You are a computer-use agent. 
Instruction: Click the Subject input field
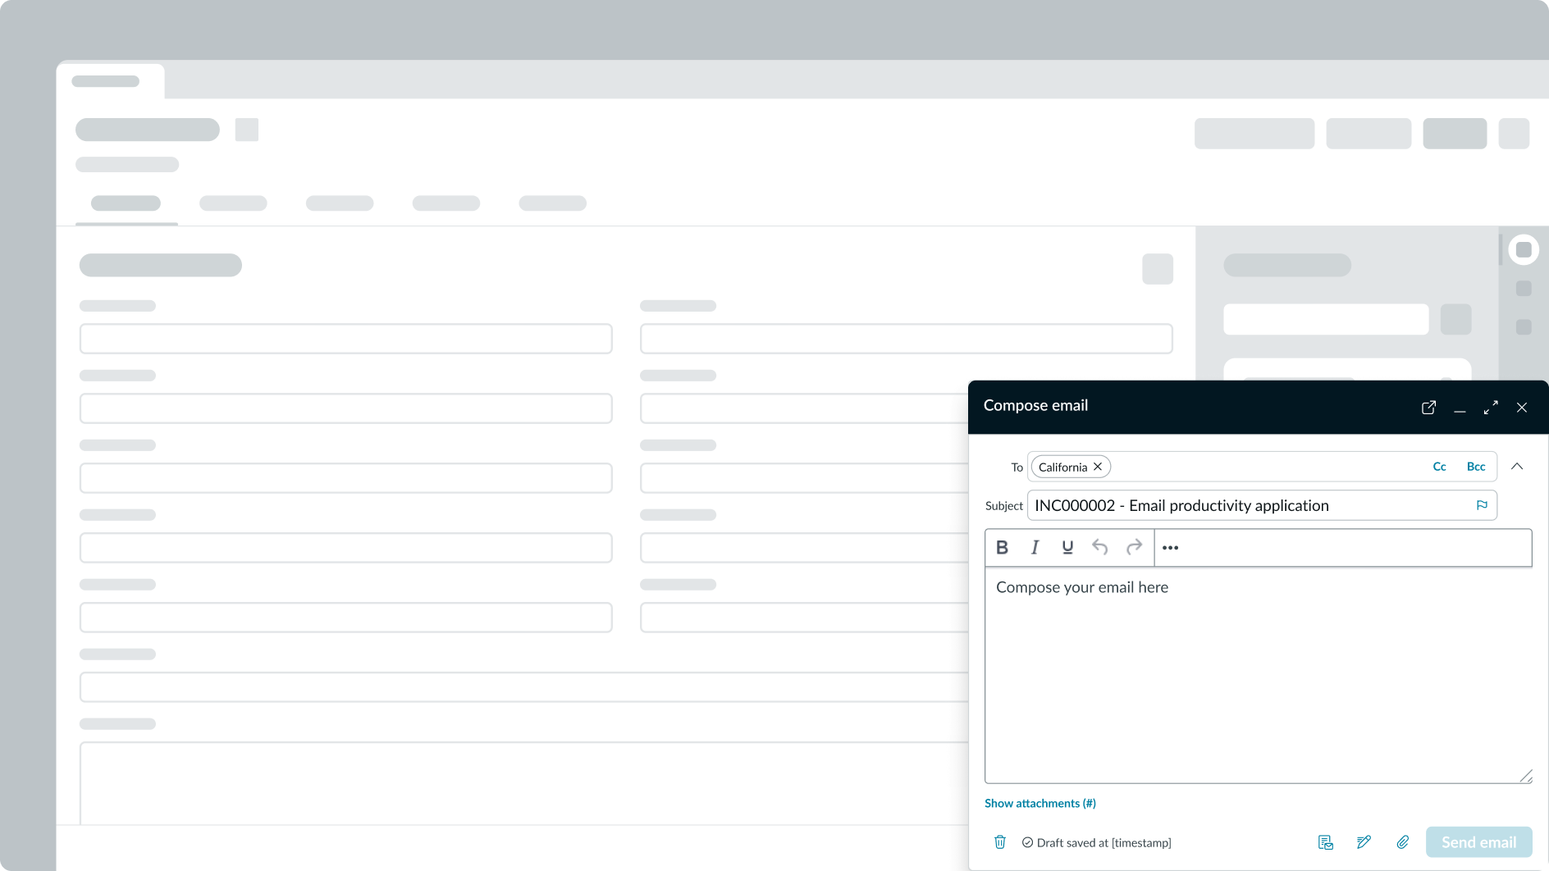point(1262,505)
